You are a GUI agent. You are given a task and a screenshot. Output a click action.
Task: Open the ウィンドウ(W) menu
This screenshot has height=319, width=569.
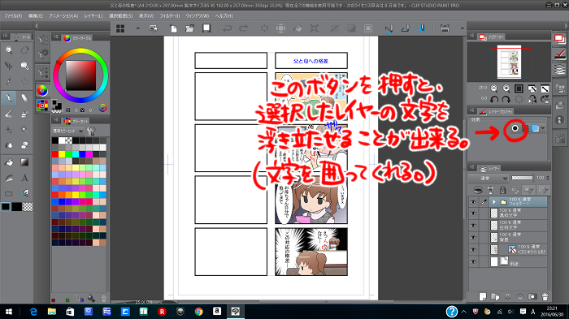[197, 16]
